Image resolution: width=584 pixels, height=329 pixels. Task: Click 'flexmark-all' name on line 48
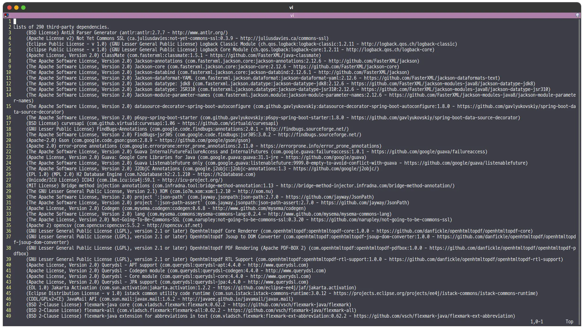click(x=99, y=310)
